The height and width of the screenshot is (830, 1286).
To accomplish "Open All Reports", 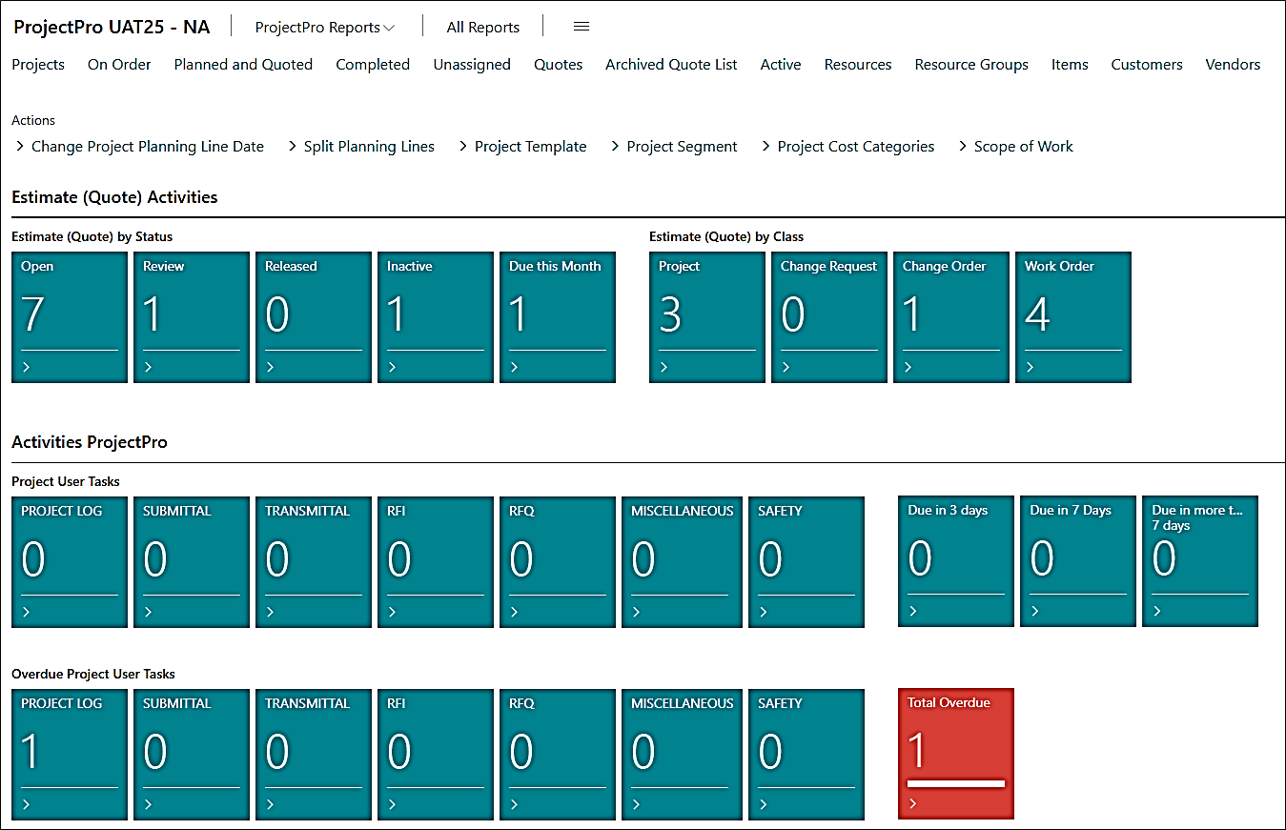I will pos(483,28).
